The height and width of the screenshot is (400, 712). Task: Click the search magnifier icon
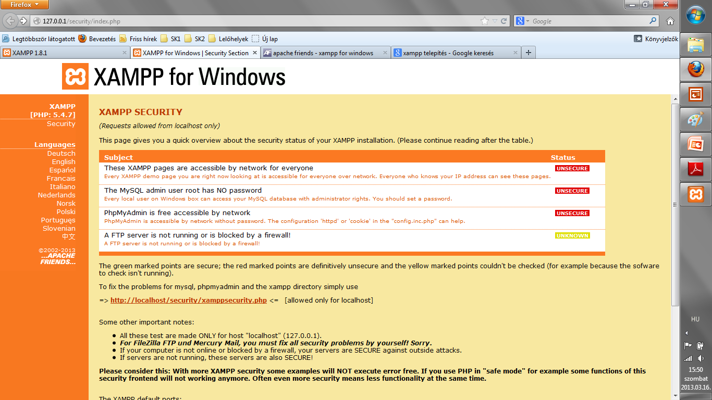tap(653, 21)
